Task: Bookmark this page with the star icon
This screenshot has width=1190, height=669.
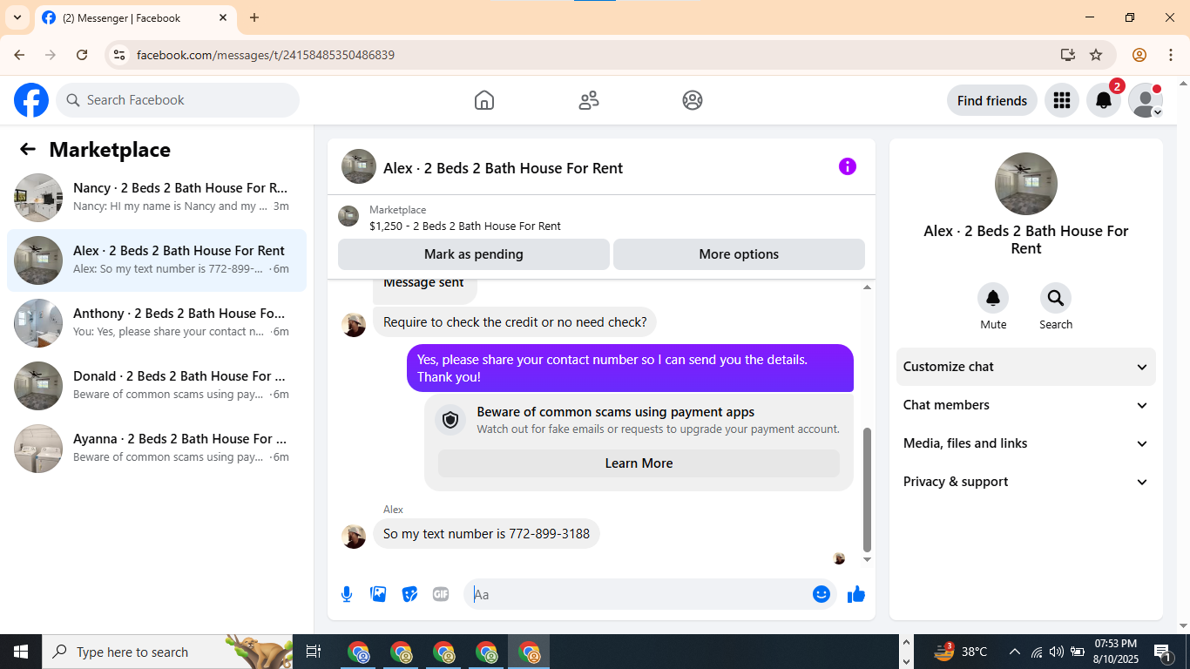Action: click(1096, 55)
